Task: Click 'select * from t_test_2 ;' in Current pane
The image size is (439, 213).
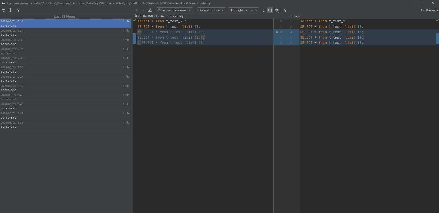Action: coord(324,21)
